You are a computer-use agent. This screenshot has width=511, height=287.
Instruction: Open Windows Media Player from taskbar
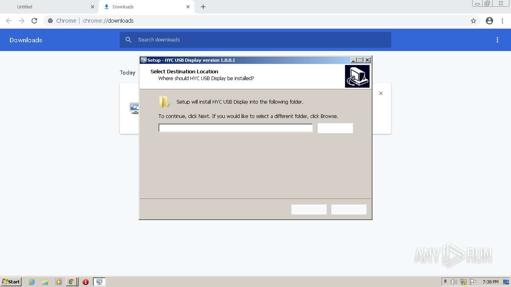point(58,282)
